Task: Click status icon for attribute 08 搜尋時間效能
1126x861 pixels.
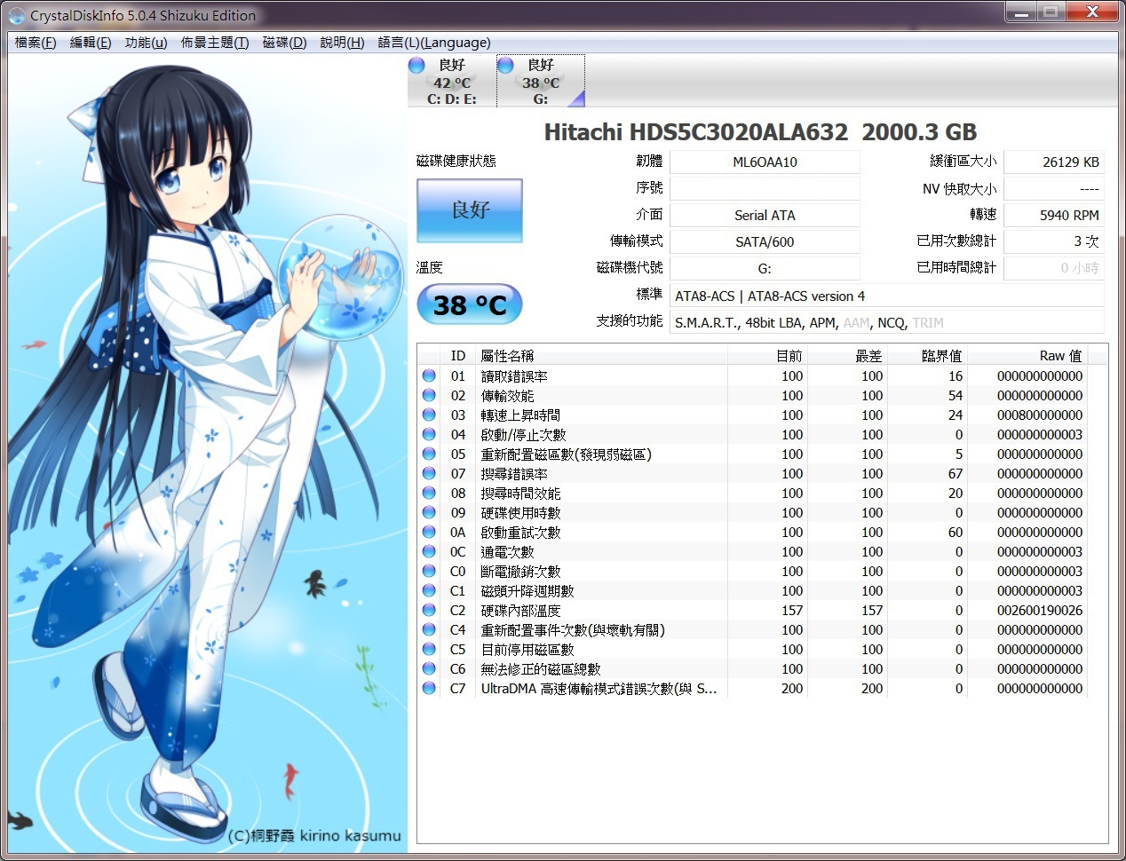Action: [x=429, y=493]
